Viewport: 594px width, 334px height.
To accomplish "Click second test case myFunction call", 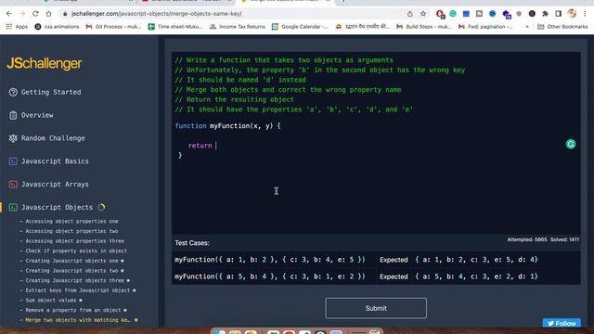I will [270, 276].
